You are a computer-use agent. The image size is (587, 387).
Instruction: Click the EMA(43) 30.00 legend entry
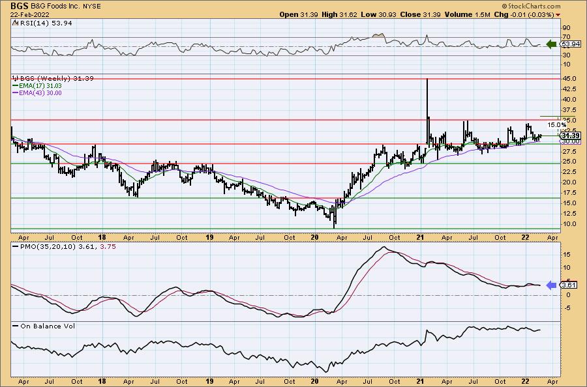tap(37, 93)
